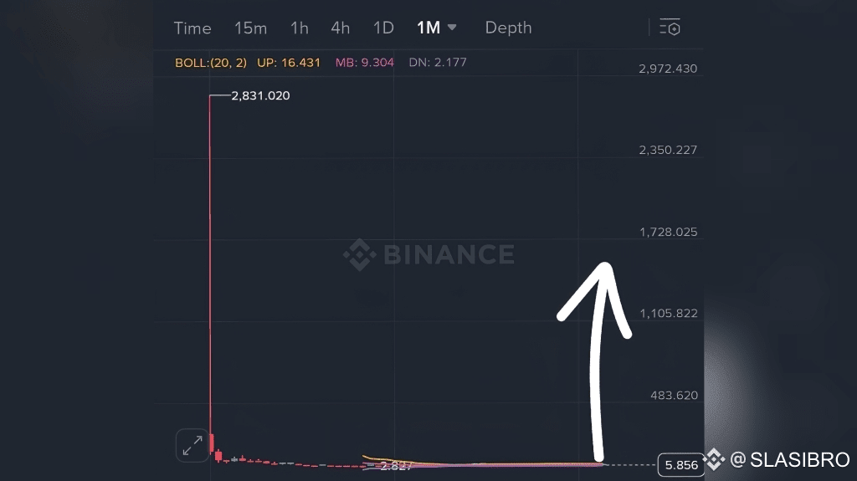Screen dimensions: 857x481
Task: Open the Depth chart view
Action: point(508,28)
